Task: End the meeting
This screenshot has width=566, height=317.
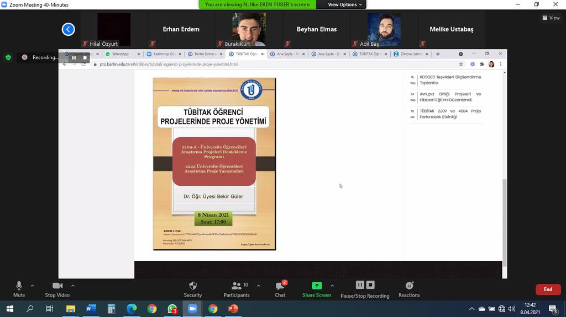Action: [x=548, y=289]
